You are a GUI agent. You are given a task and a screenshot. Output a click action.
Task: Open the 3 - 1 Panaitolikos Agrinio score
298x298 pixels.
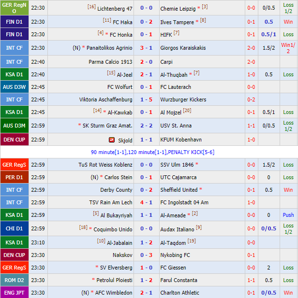point(146,48)
